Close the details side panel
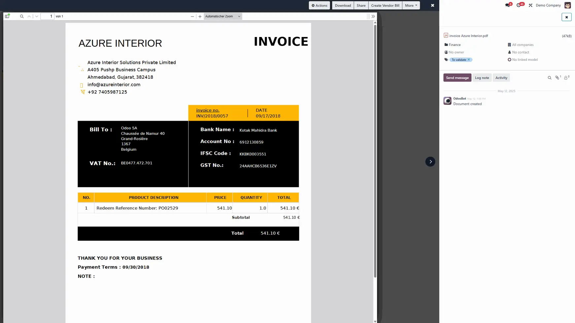 tap(566, 17)
